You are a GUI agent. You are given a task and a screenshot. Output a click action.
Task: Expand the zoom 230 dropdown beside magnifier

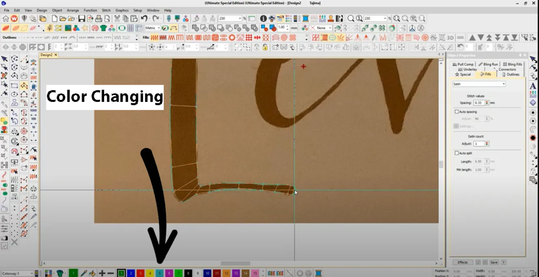click(385, 18)
